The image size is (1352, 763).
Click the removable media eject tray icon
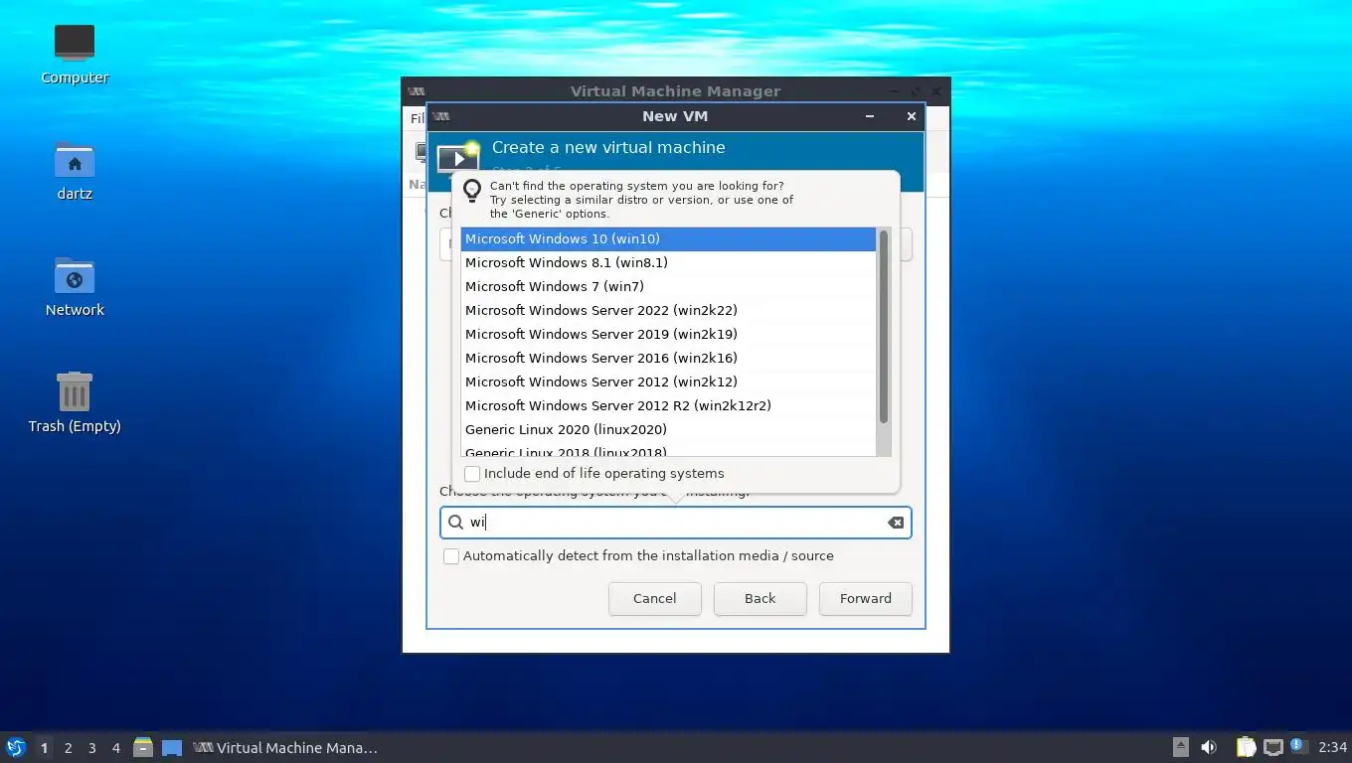(x=1180, y=747)
